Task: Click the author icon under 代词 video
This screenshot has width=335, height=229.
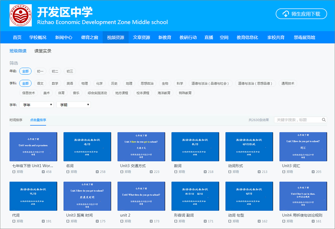Action: point(14,221)
